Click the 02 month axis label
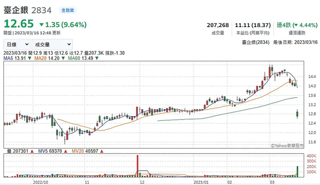Screen dimensions: 320x185 (x=230, y=182)
